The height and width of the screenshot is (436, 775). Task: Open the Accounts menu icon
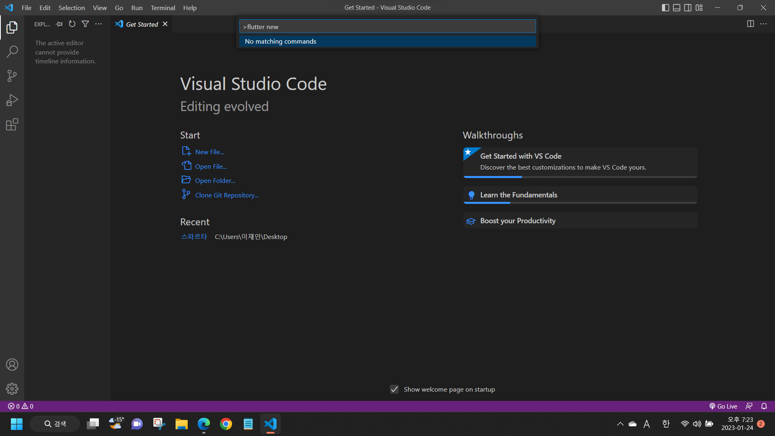(12, 365)
